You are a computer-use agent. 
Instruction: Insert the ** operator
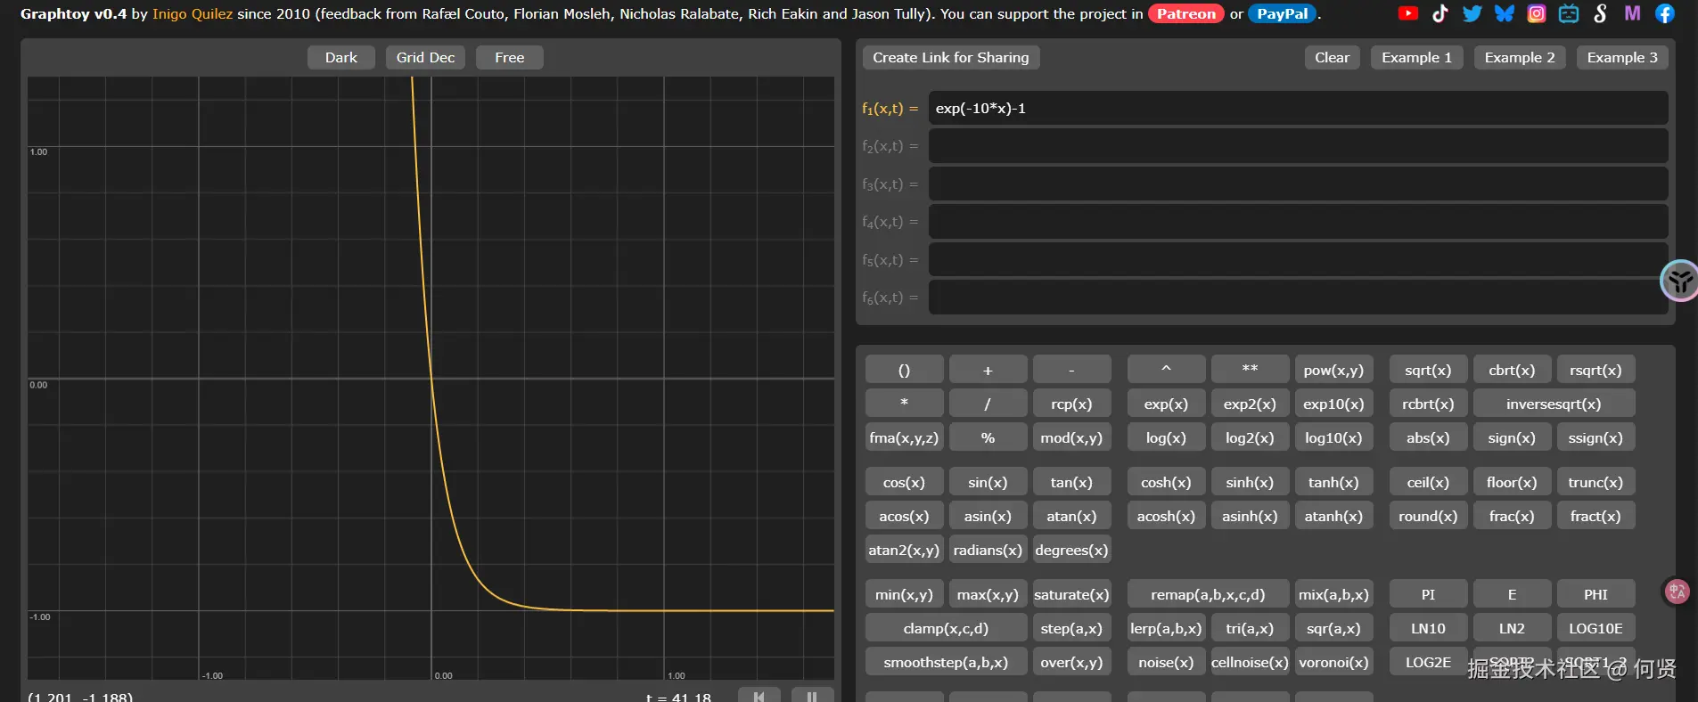pyautogui.click(x=1250, y=370)
